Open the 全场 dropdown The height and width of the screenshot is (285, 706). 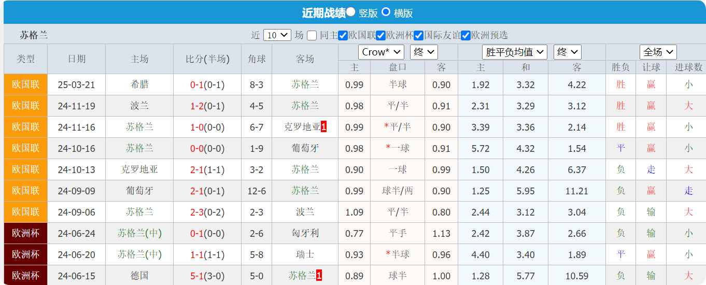658,52
